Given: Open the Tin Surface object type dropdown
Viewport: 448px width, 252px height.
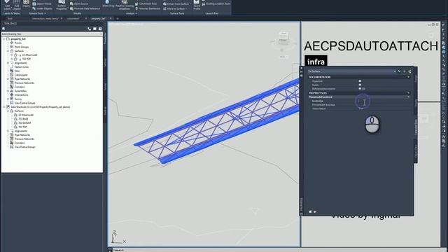Looking at the screenshot, I should (352, 71).
